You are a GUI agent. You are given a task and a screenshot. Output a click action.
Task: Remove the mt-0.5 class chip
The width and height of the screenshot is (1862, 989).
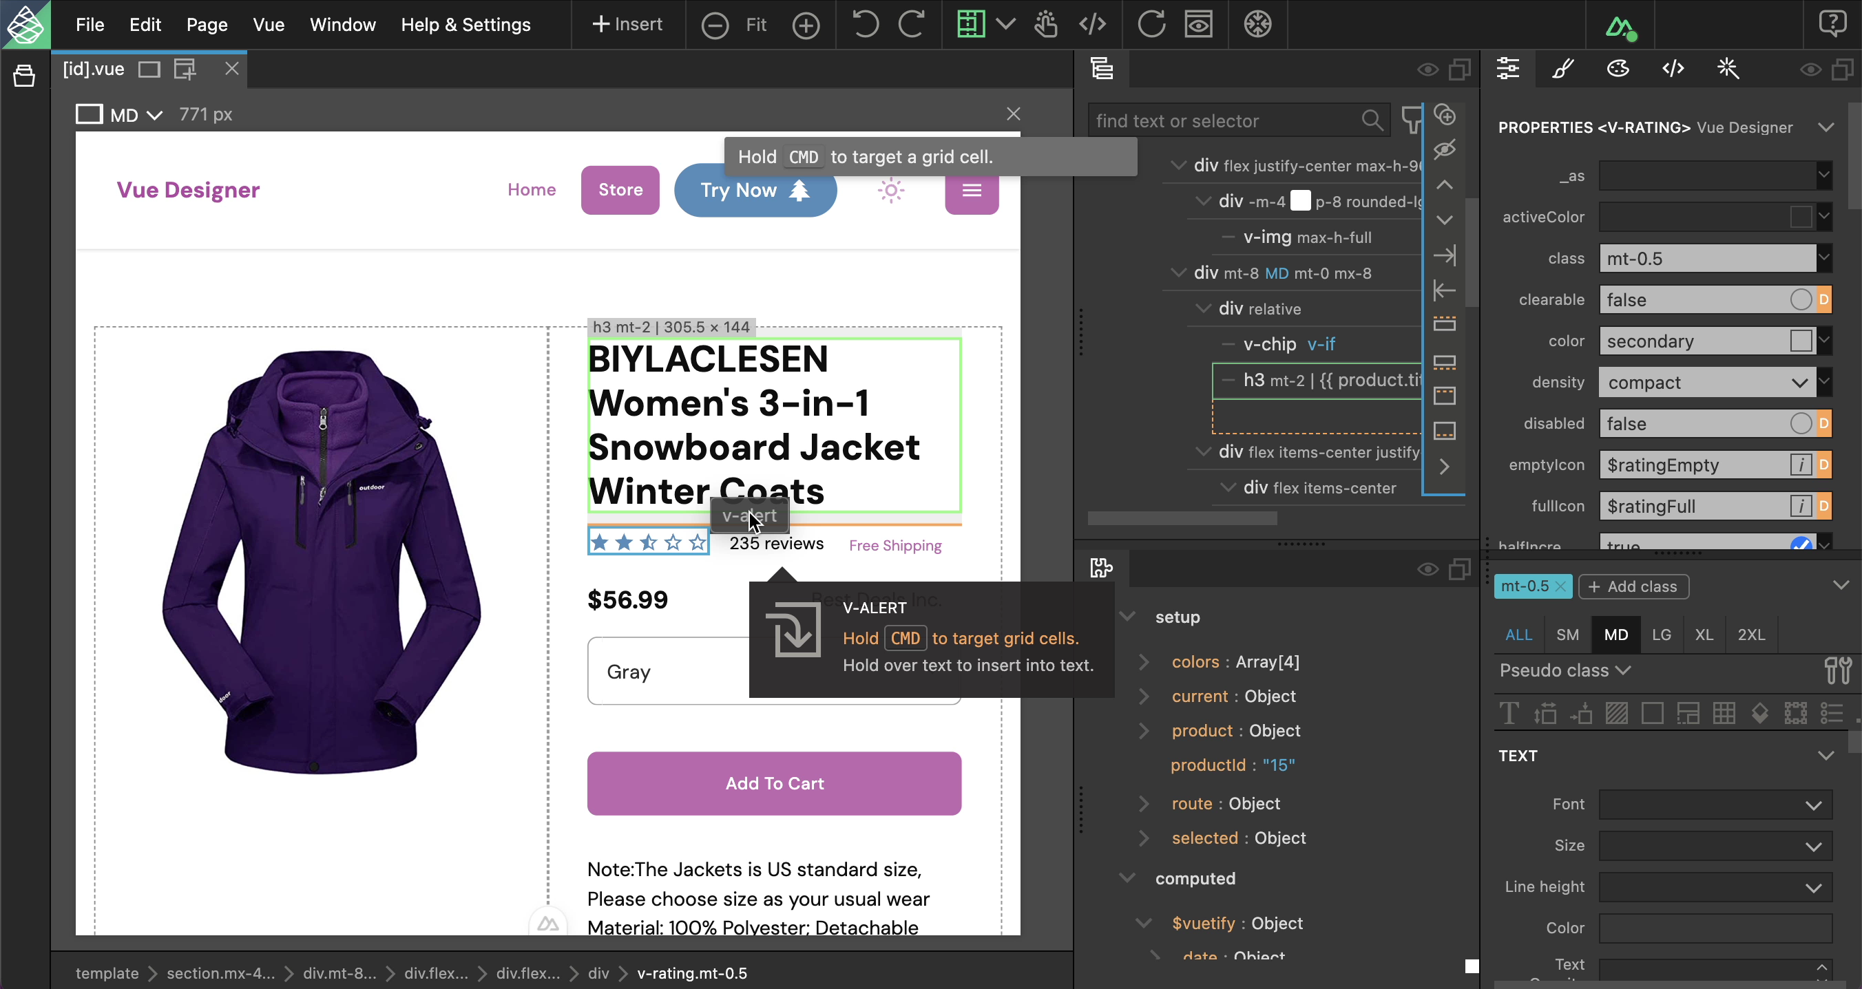click(x=1560, y=586)
